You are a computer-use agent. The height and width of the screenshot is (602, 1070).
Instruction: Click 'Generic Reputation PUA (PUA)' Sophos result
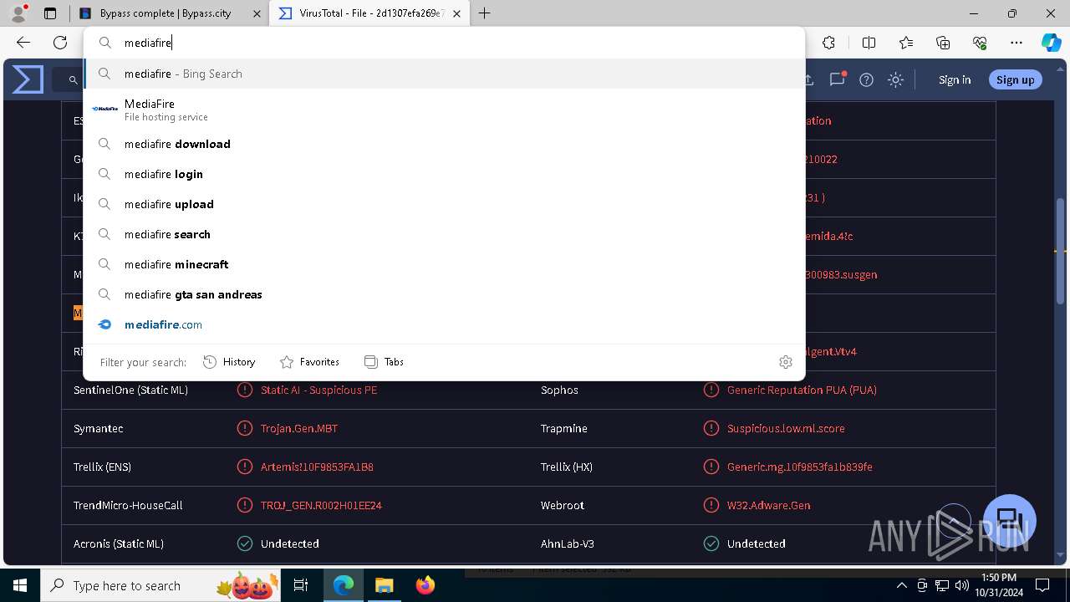pyautogui.click(x=802, y=390)
